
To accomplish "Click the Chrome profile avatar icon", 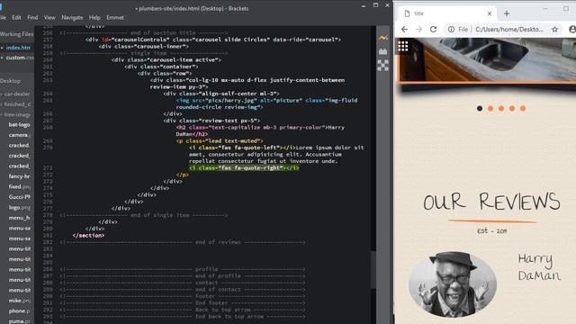I will click(x=572, y=30).
